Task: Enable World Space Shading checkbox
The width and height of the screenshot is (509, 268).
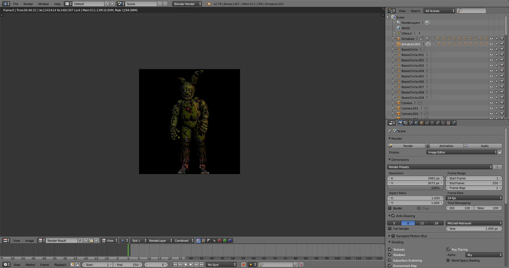Action: coord(449,260)
